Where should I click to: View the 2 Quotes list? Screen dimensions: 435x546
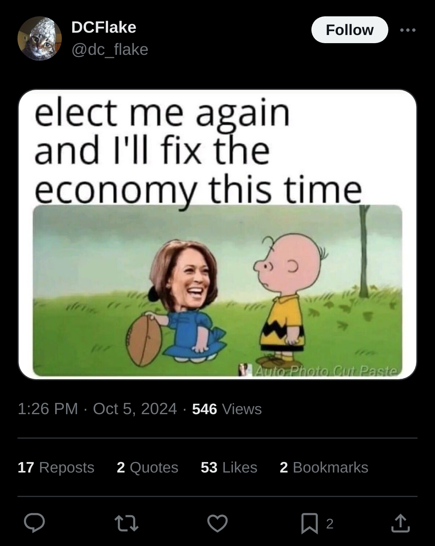tap(147, 467)
